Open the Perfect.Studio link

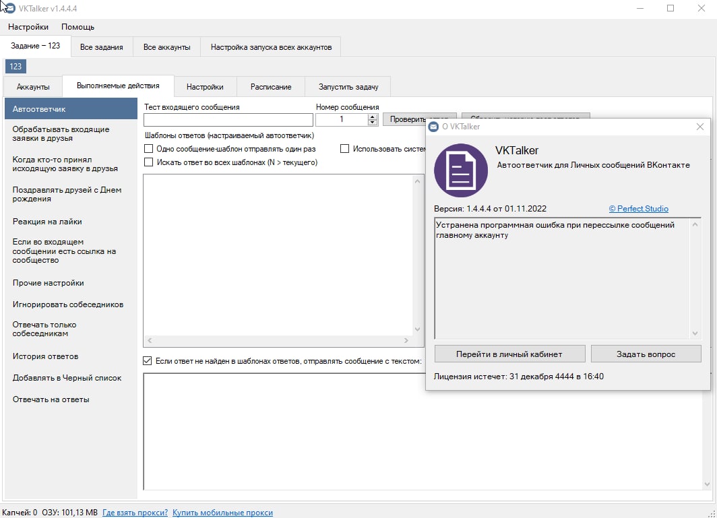[638, 209]
